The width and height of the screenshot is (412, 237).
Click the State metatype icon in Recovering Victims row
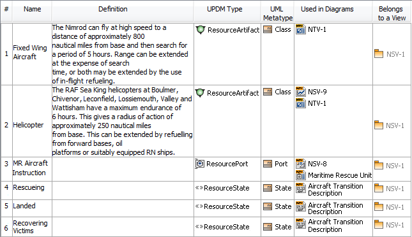tap(268, 227)
